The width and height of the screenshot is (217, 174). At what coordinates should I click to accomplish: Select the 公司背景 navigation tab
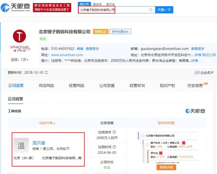[x=16, y=86]
